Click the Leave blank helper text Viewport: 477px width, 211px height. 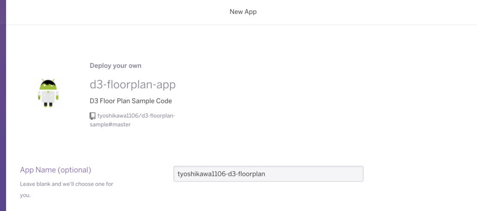click(67, 190)
